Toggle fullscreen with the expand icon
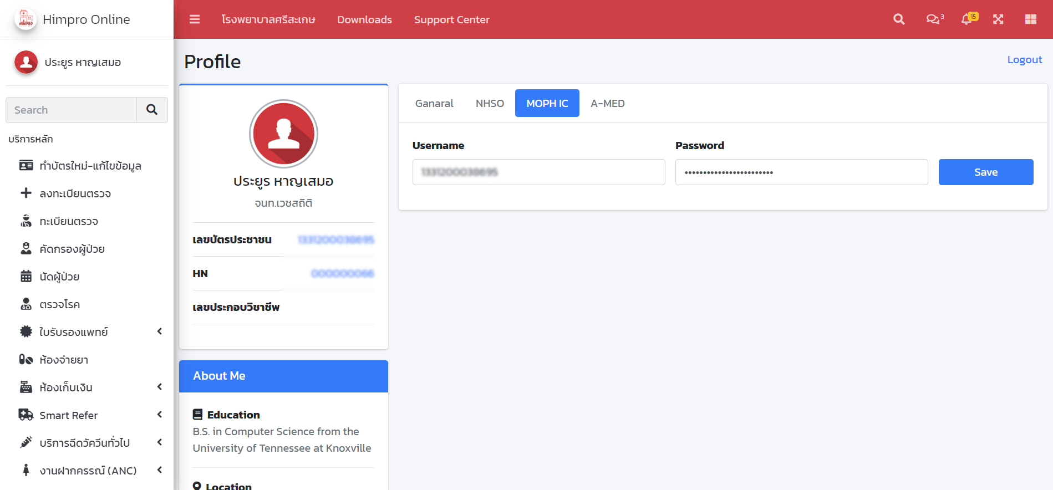Screen dimensions: 1053x490 [x=998, y=19]
